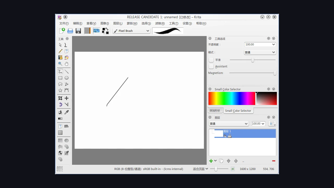334x188 pixels.
Task: Select the star shape tool
Action: click(60, 90)
